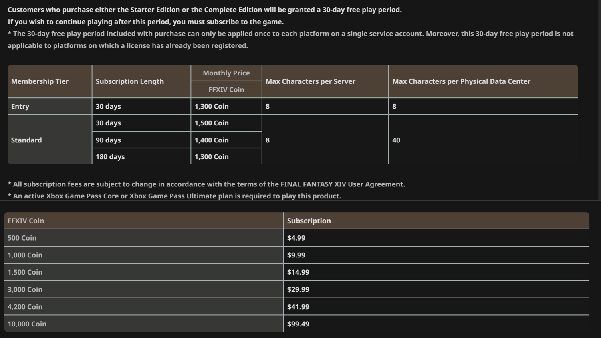Click the Subscription header in the coin price table
601x338 pixels.
coord(309,221)
